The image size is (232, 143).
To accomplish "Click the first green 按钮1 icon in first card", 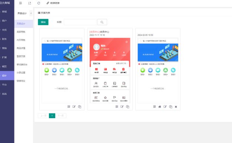I will pyautogui.click(x=47, y=70).
